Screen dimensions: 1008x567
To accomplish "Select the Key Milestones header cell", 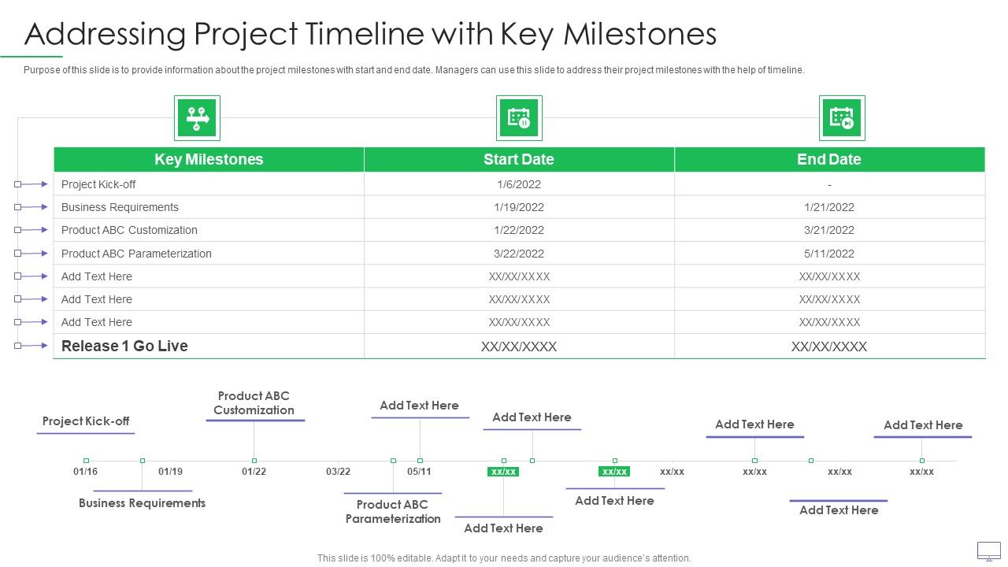I will (209, 159).
